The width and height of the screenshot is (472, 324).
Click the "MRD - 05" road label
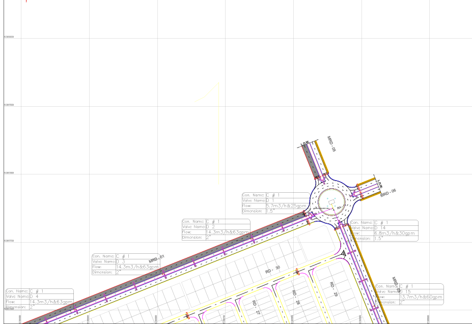click(x=331, y=144)
